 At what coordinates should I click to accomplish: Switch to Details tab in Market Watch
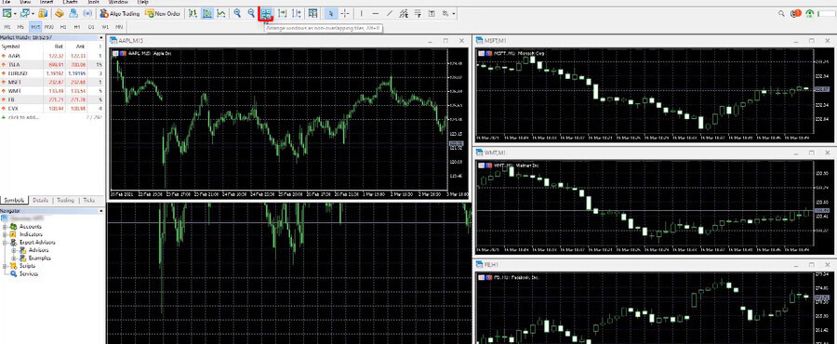[40, 200]
